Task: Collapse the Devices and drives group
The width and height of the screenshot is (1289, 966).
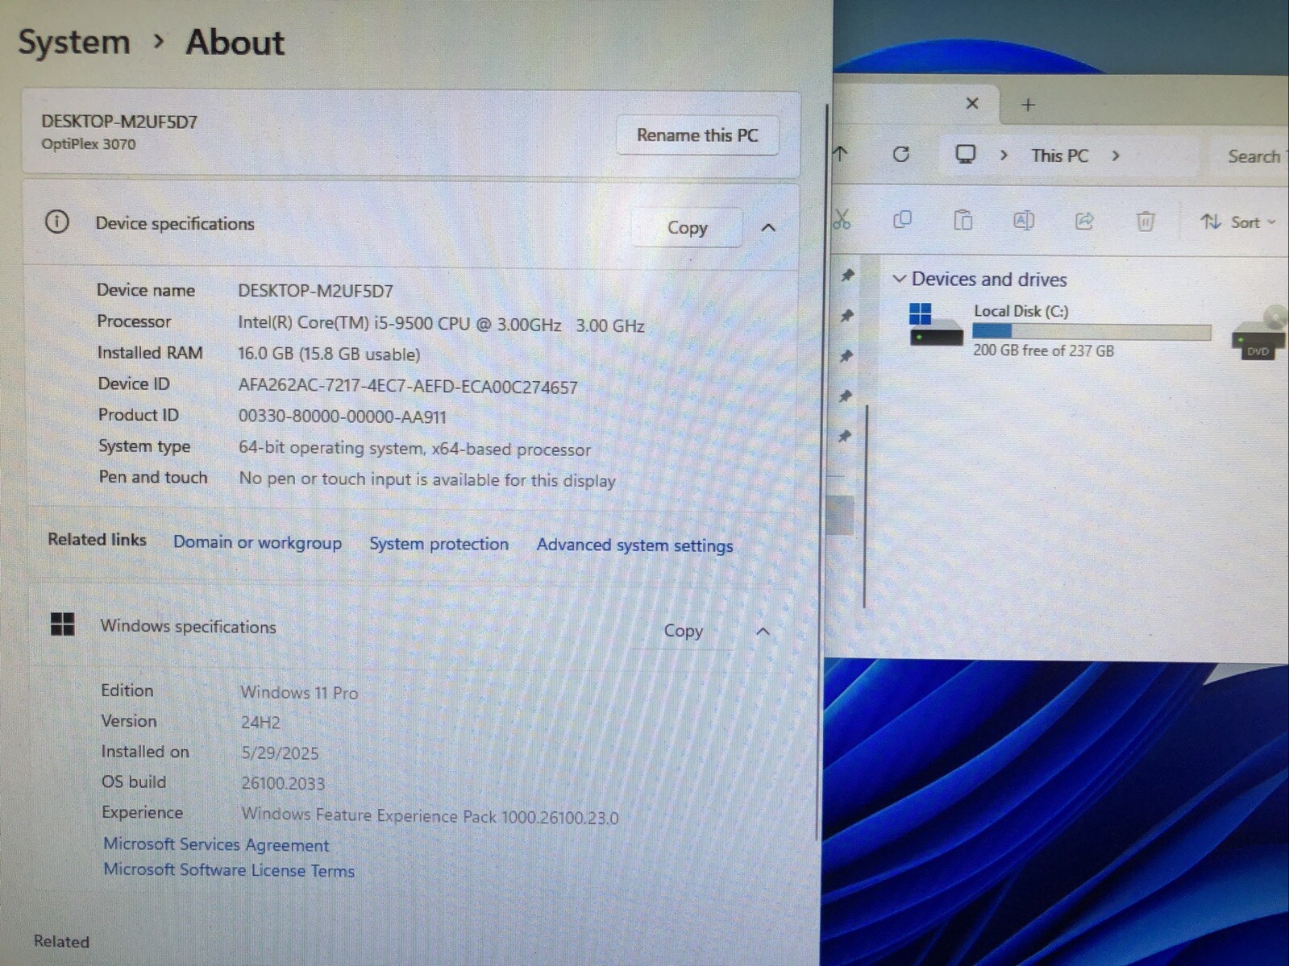Action: pyautogui.click(x=899, y=279)
